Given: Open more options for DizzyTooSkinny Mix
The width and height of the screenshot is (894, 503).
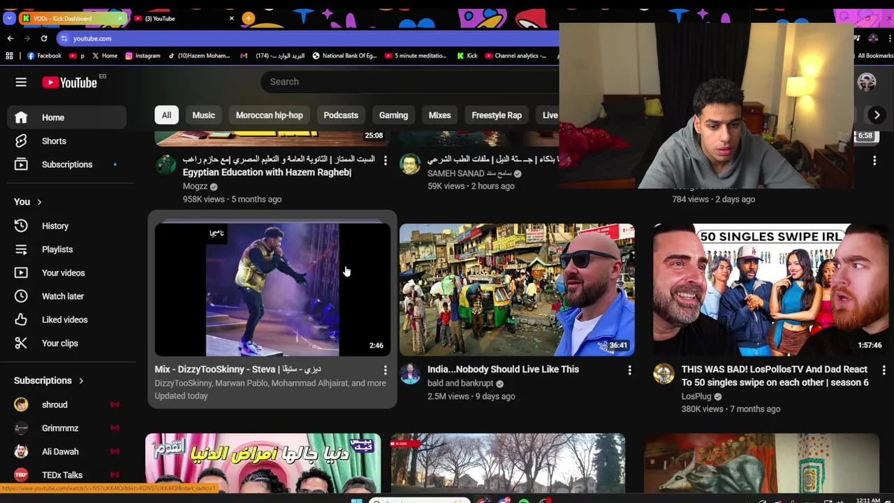Looking at the screenshot, I should point(385,370).
